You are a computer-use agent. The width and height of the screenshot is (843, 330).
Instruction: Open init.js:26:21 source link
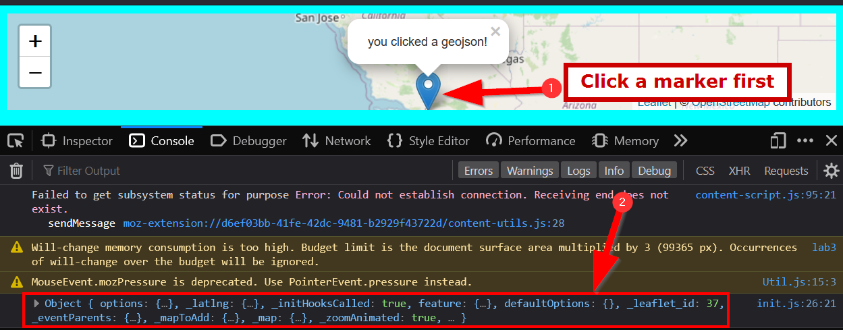pos(796,304)
